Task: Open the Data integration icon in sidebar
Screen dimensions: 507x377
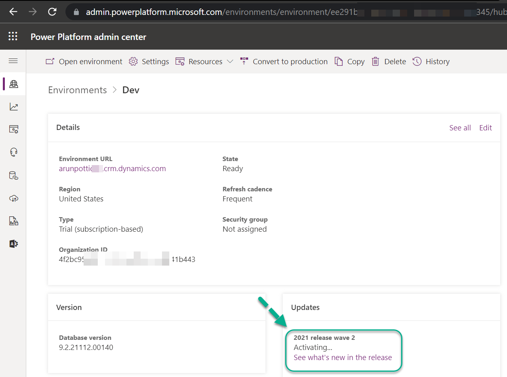Action: tap(14, 175)
